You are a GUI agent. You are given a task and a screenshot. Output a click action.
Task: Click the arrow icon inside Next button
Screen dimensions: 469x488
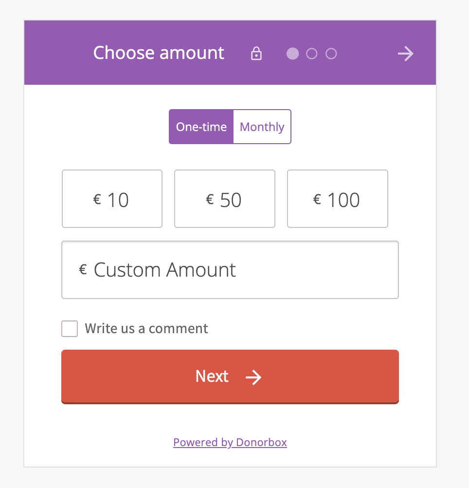click(253, 377)
